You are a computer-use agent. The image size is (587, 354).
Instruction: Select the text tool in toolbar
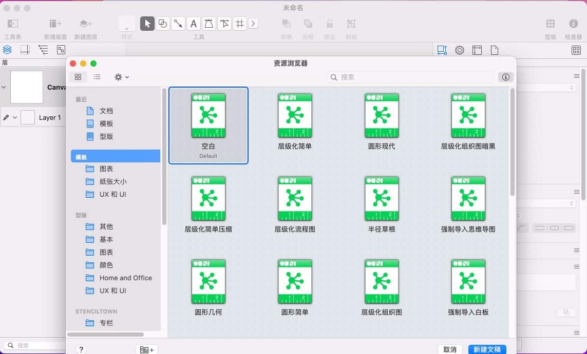pos(193,24)
